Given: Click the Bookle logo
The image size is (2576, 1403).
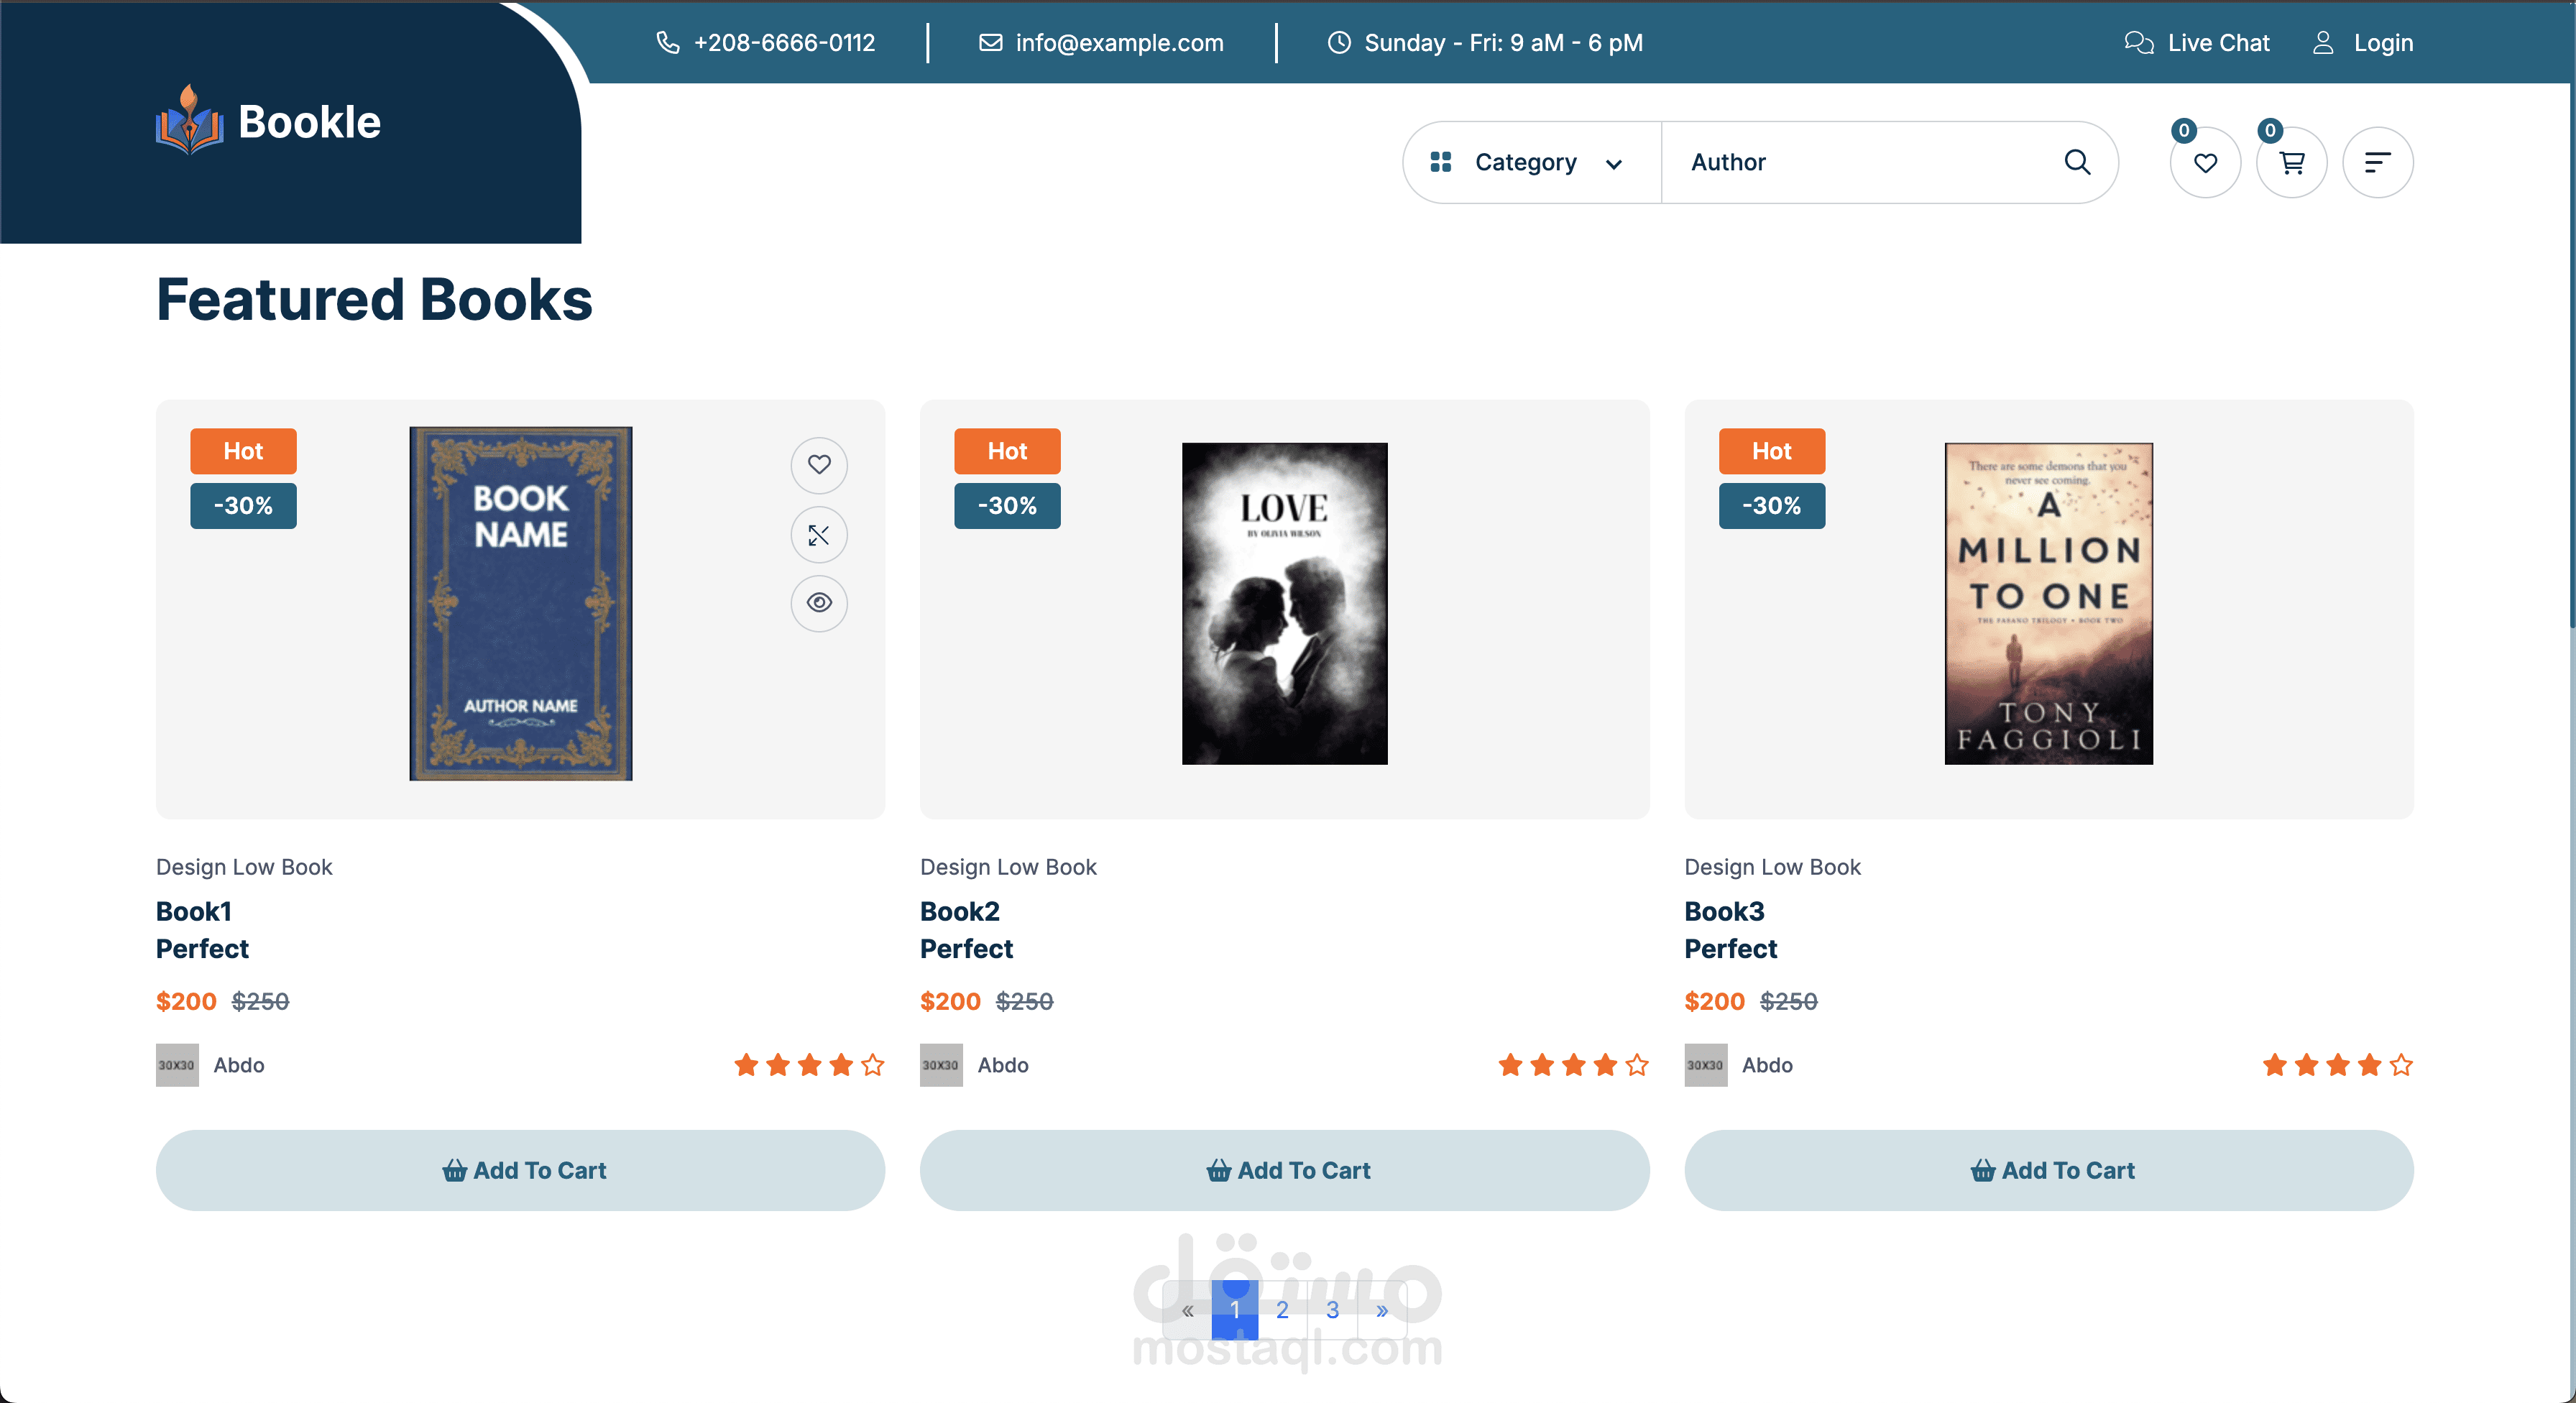Looking at the screenshot, I should [x=268, y=122].
